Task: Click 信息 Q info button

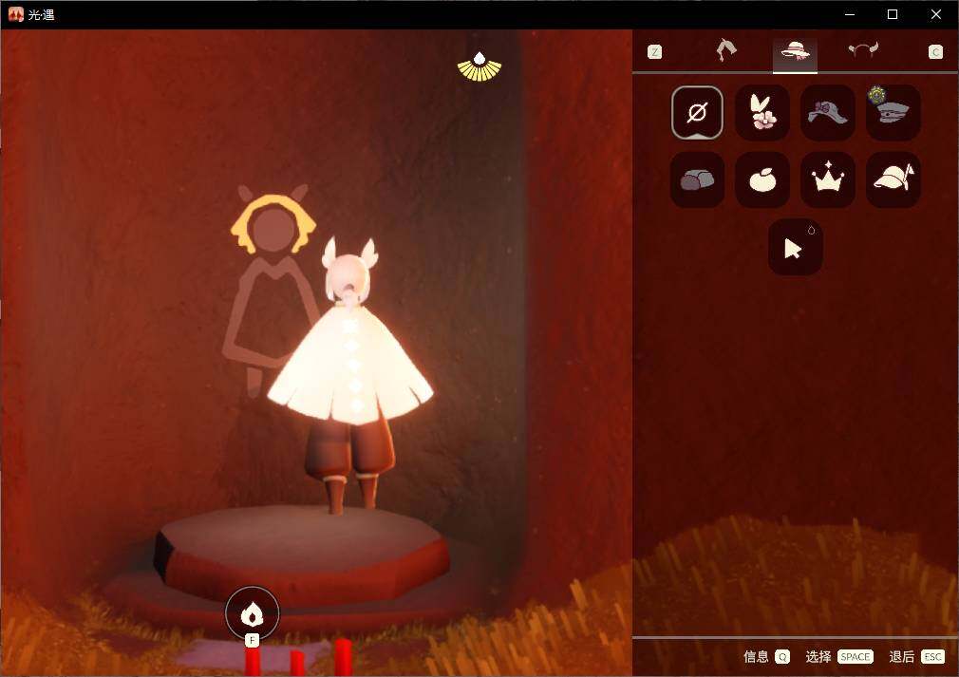Action: click(x=766, y=656)
